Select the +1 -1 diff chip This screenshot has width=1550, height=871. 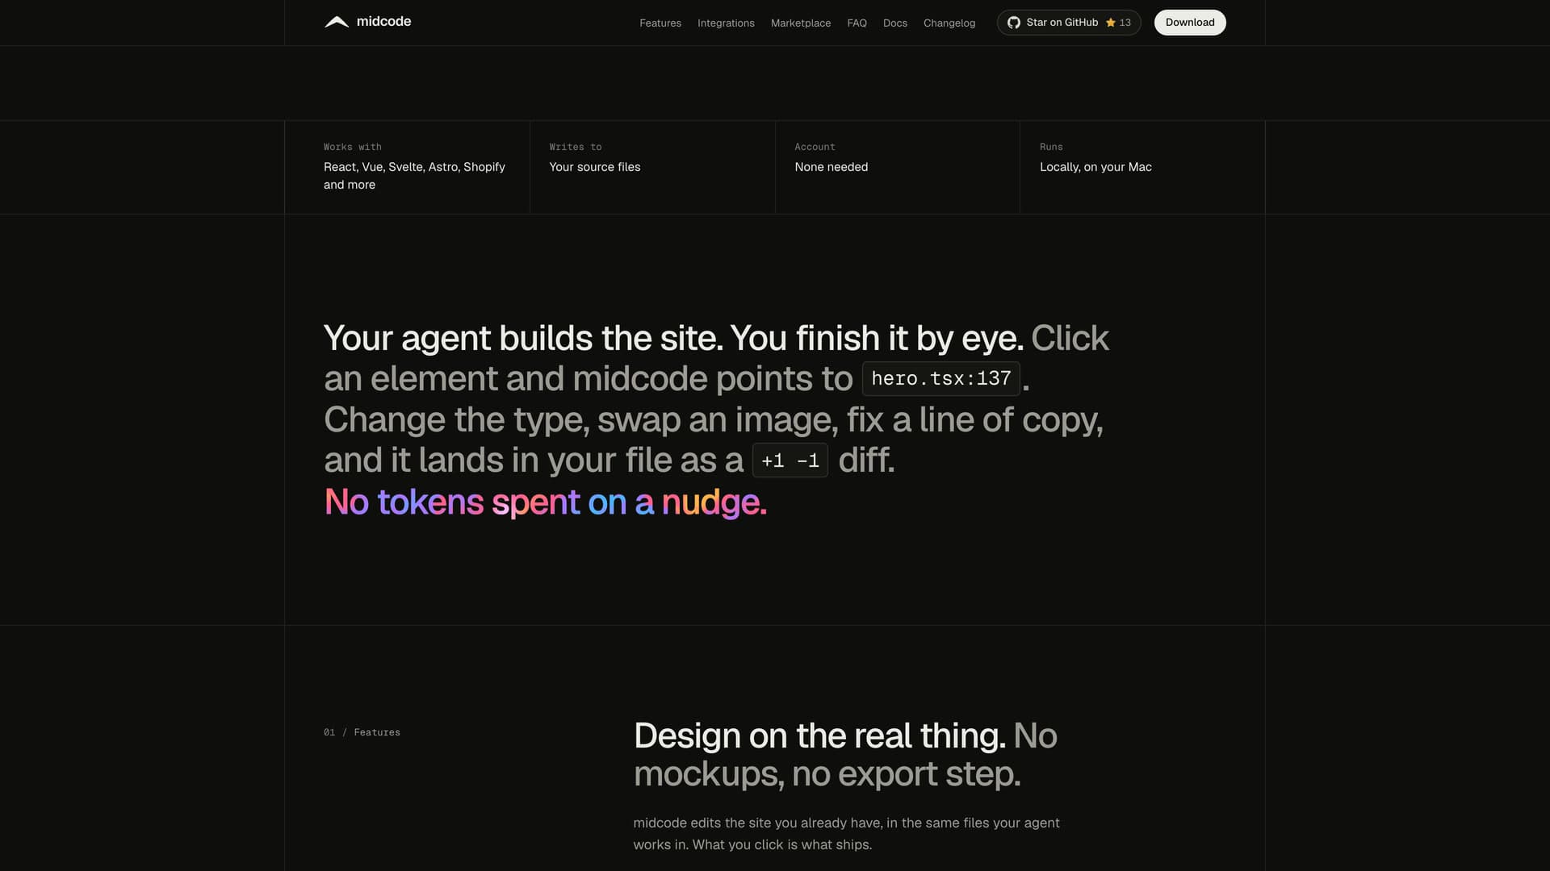(x=790, y=461)
